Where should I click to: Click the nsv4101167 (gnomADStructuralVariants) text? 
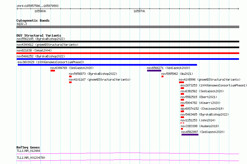pos(100,80)
